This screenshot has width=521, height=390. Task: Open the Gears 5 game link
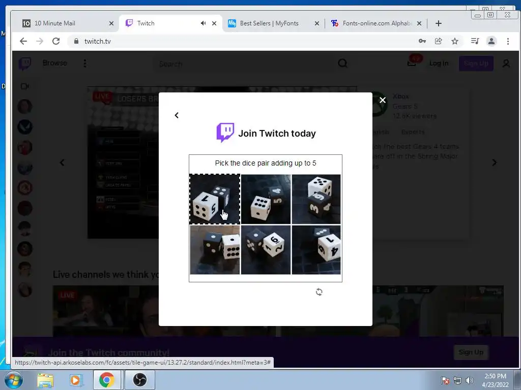(404, 107)
